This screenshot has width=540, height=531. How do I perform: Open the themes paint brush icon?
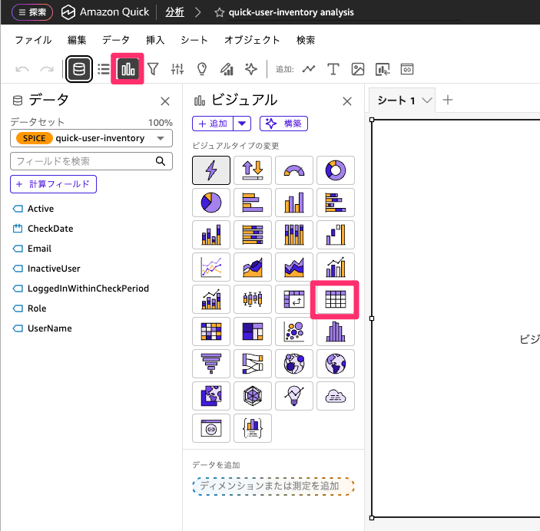(227, 69)
